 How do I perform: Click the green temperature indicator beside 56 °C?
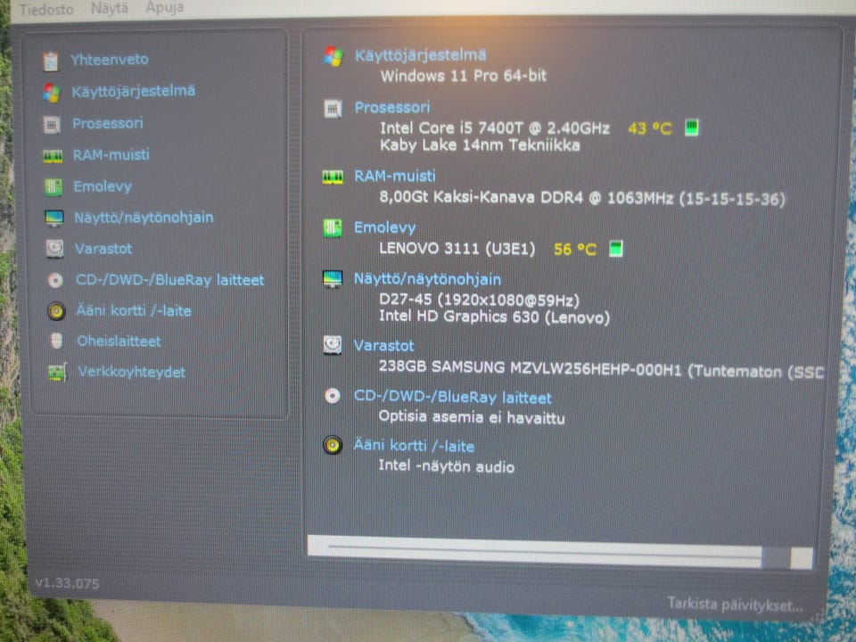pos(616,249)
